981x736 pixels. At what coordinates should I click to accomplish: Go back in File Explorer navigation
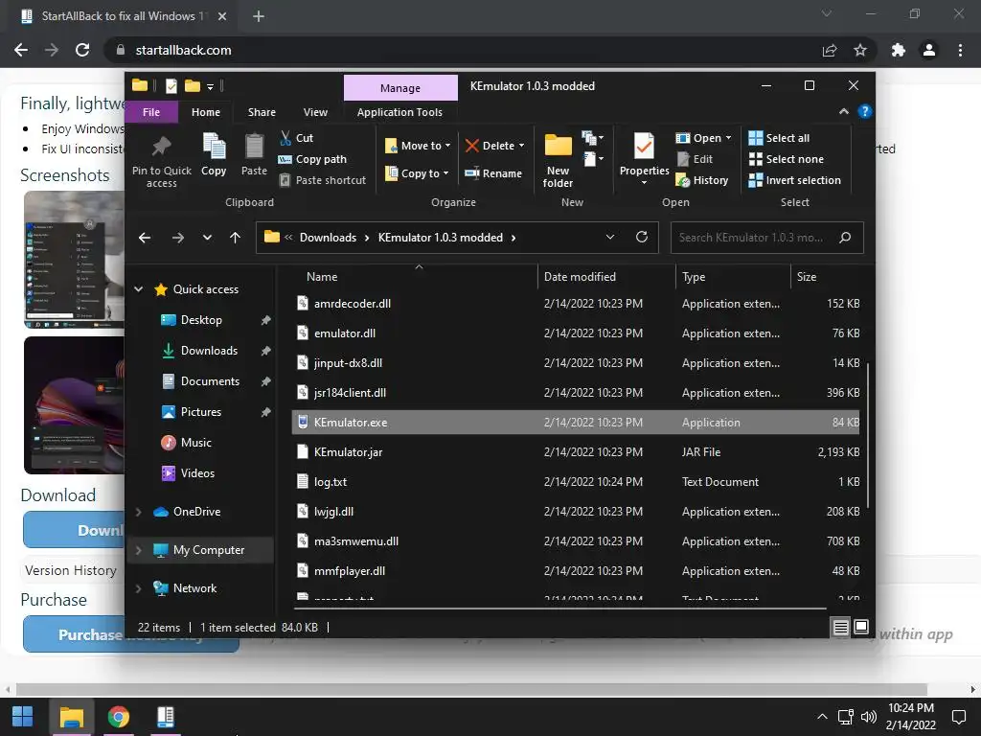145,238
